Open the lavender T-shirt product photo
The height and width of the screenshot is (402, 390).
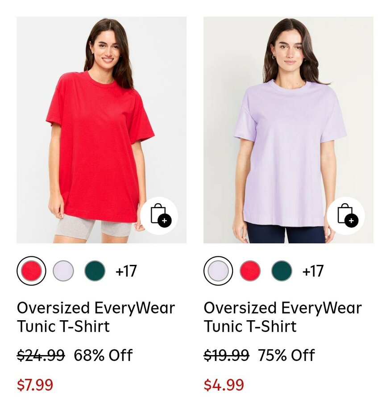[x=288, y=130]
